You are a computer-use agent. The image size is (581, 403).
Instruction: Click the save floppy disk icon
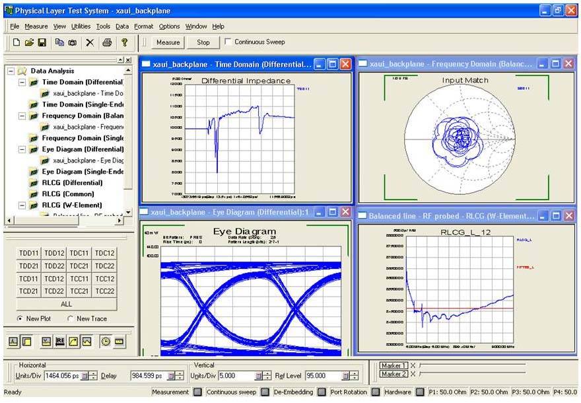[x=42, y=43]
